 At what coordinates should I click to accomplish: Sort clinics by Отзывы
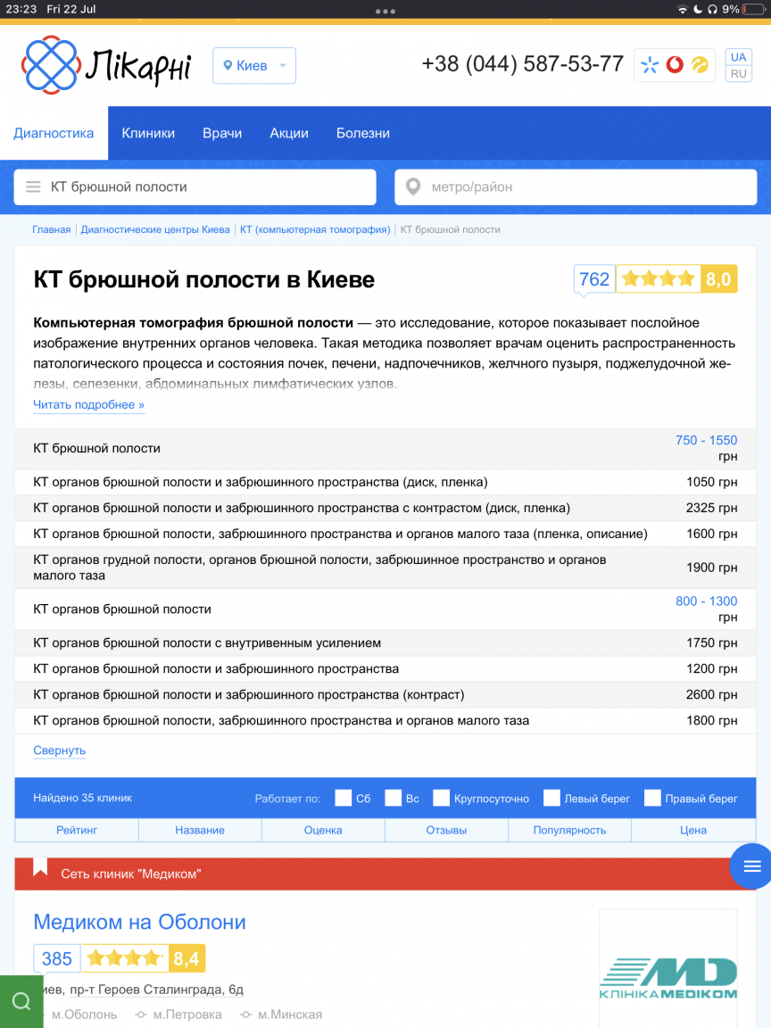tap(446, 830)
